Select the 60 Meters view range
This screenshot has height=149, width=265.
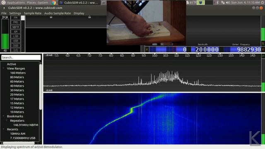[x=17, y=82]
